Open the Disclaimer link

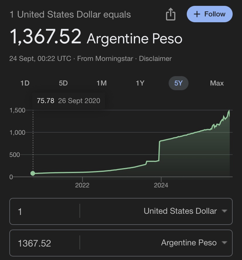pos(155,59)
